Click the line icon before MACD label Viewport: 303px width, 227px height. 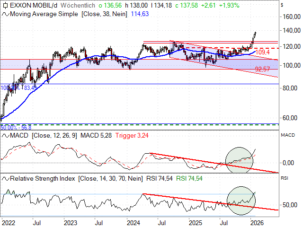pos(5,136)
